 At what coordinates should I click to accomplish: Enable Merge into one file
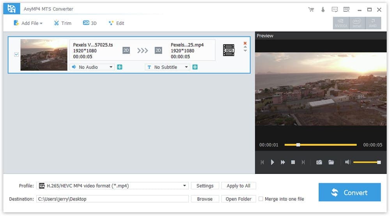tap(261, 199)
